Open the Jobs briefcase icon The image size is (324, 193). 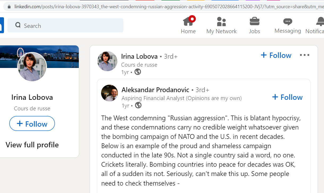point(254,21)
